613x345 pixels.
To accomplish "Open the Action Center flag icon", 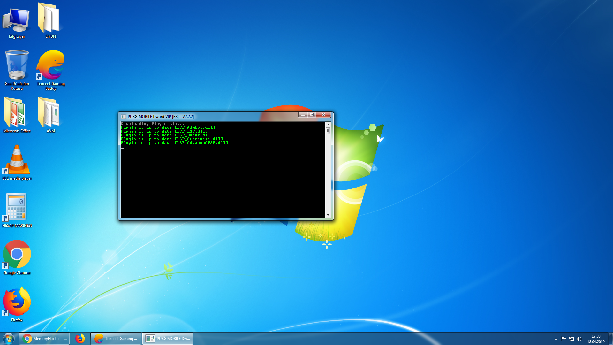I will (564, 339).
